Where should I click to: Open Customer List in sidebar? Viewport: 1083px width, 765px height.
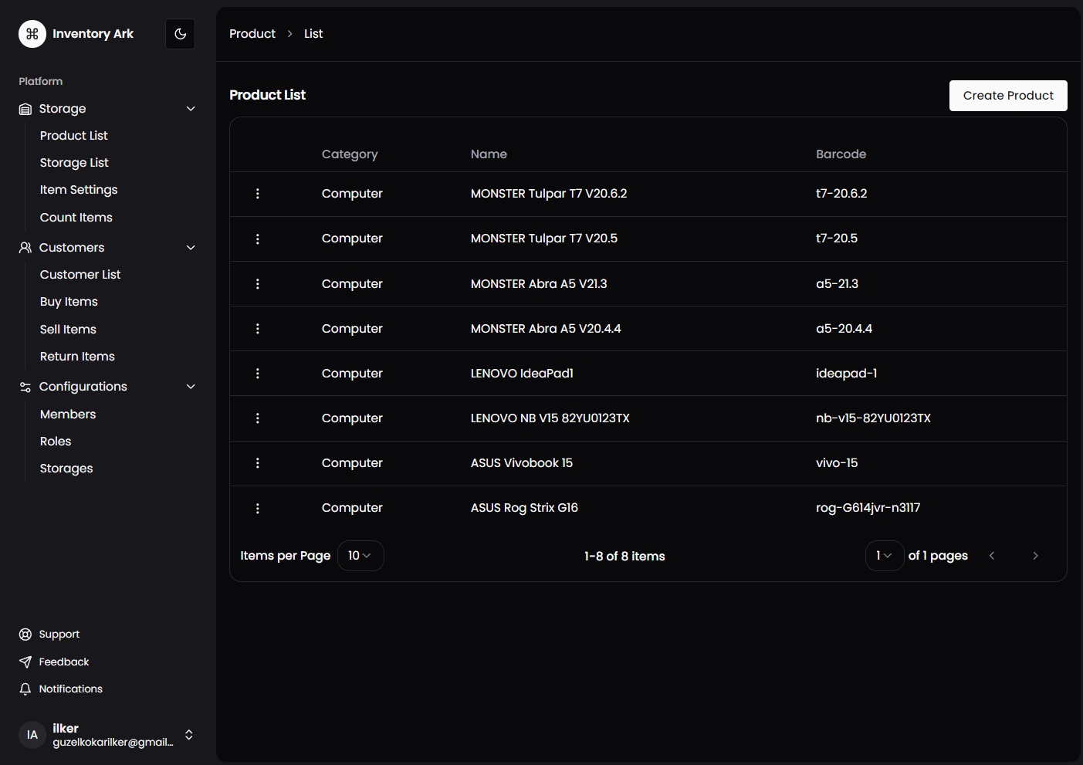point(80,275)
